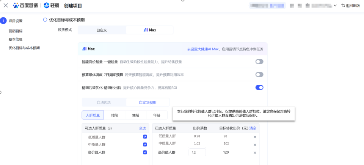Click the Baidu Marketing logo
This screenshot has width=364, height=165.
pyautogui.click(x=25, y=6)
